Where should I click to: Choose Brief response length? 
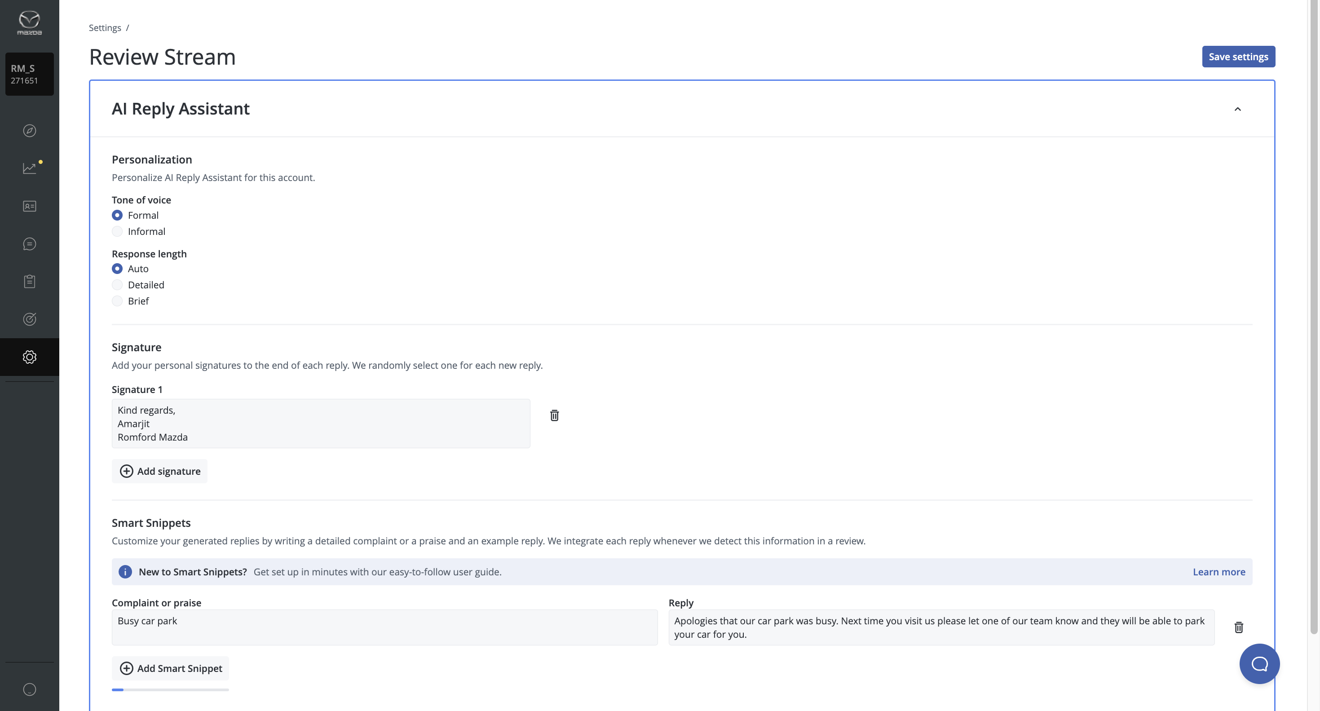[117, 301]
